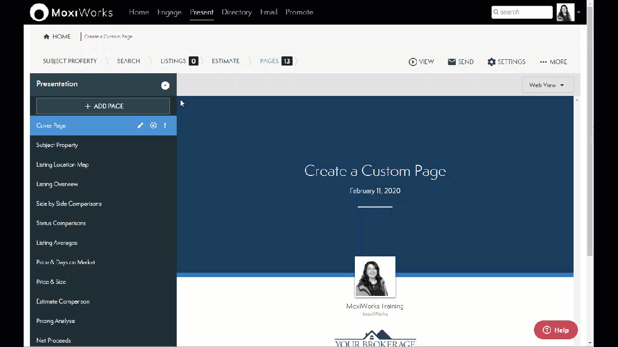
Task: Select the Present navigation item
Action: tap(202, 12)
